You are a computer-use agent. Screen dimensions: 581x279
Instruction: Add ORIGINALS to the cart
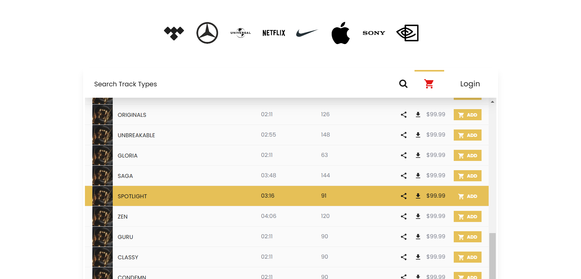pos(467,115)
